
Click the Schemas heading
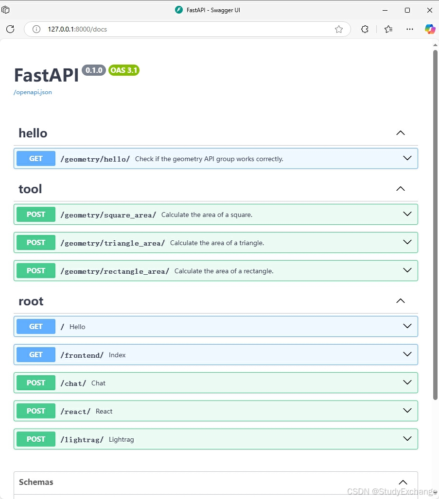tap(36, 482)
